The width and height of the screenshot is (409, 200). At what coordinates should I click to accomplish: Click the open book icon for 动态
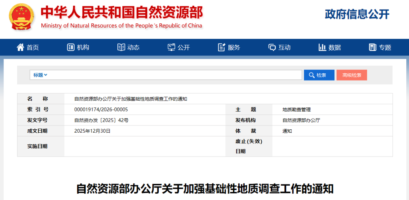(x=121, y=47)
